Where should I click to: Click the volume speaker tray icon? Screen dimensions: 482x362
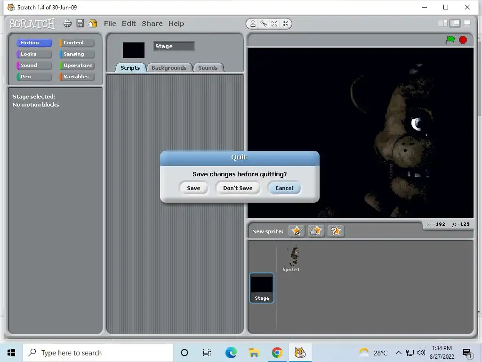coord(421,353)
